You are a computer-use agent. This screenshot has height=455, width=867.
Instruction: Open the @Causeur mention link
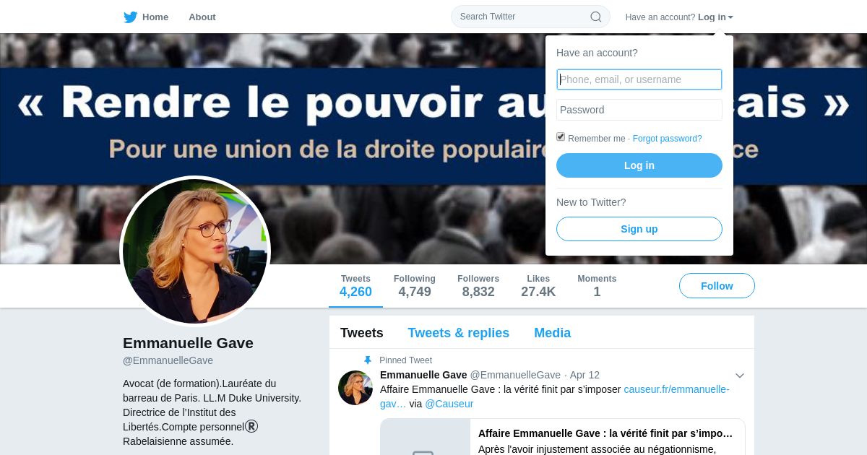pyautogui.click(x=449, y=404)
